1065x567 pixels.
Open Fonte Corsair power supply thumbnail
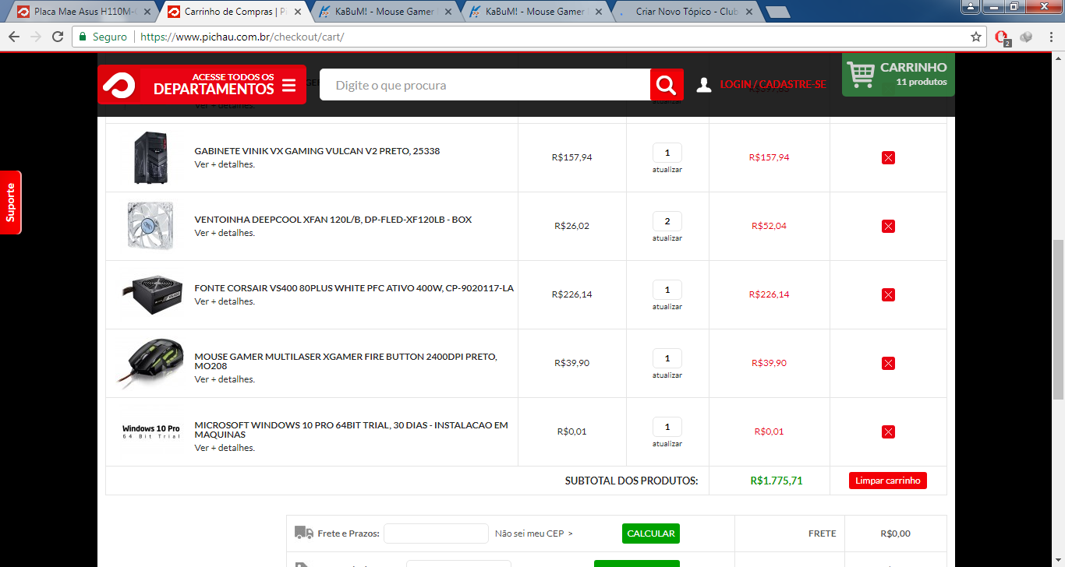[152, 294]
